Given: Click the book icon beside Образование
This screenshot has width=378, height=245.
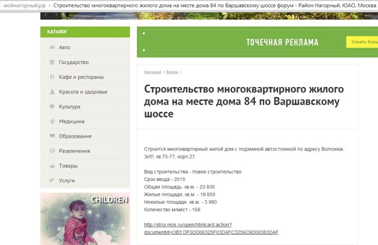Looking at the screenshot, I should [x=52, y=136].
